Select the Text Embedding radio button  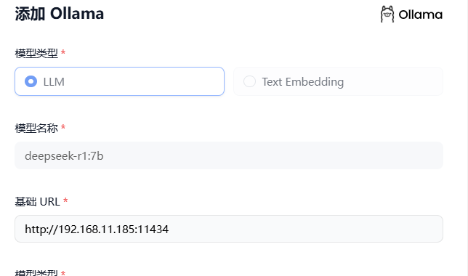click(249, 81)
